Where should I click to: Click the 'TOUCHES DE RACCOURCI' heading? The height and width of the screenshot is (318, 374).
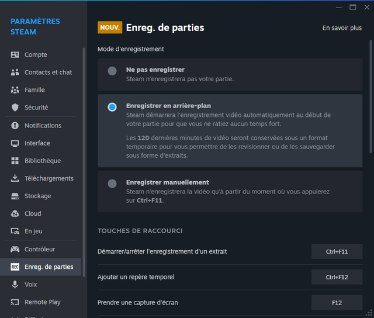(140, 231)
